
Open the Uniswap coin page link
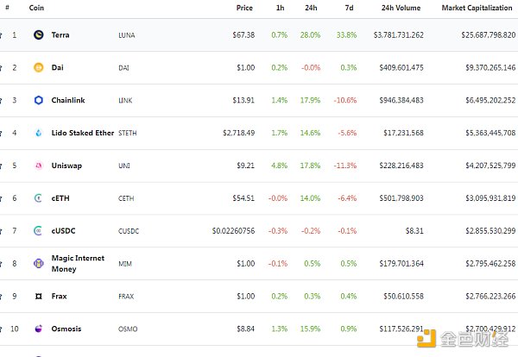[x=66, y=166]
